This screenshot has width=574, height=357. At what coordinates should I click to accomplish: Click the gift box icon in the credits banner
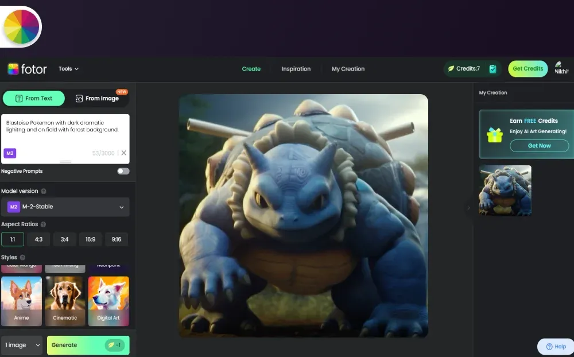[x=494, y=135]
